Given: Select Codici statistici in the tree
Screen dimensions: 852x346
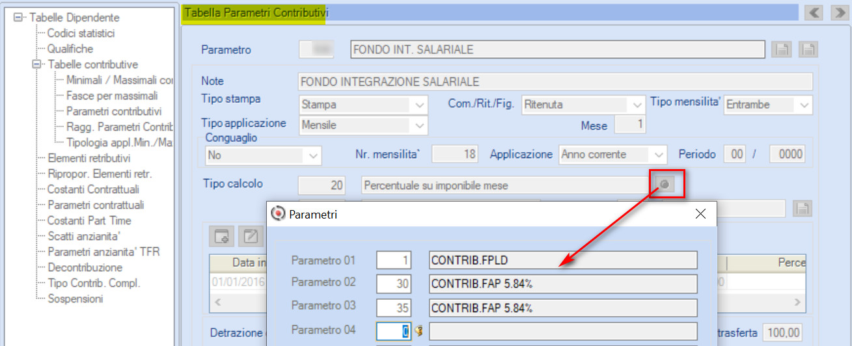Looking at the screenshot, I should click(81, 33).
